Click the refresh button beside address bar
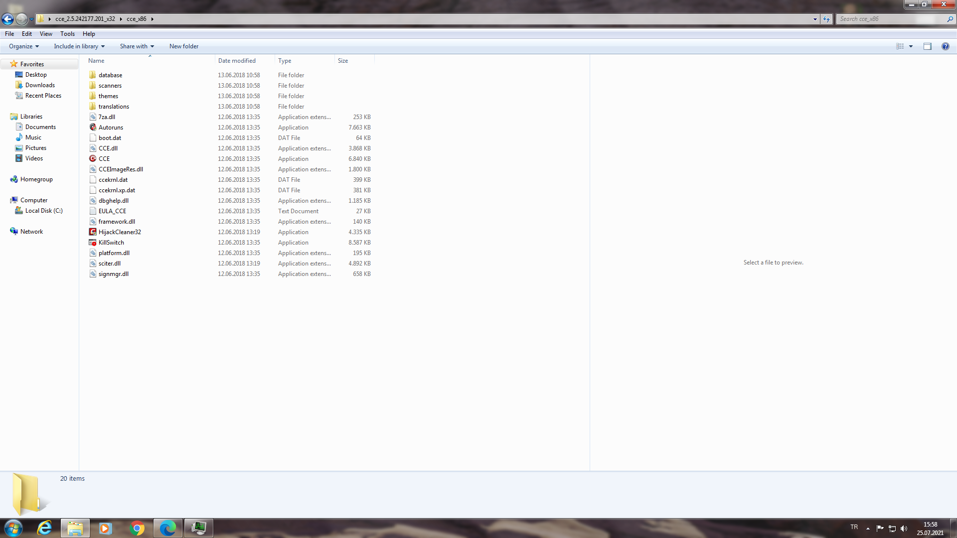 826,19
